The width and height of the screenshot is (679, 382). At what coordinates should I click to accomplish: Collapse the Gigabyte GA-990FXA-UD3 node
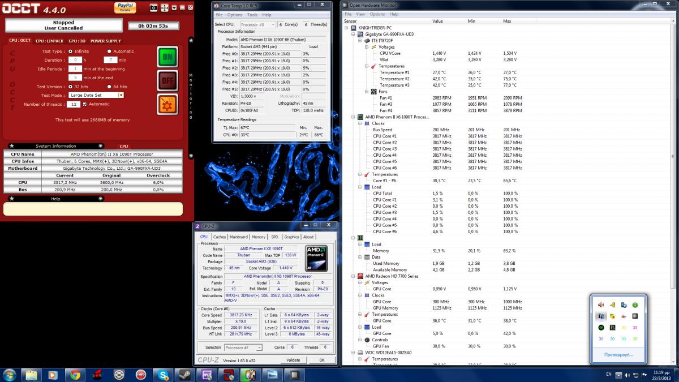click(353, 34)
